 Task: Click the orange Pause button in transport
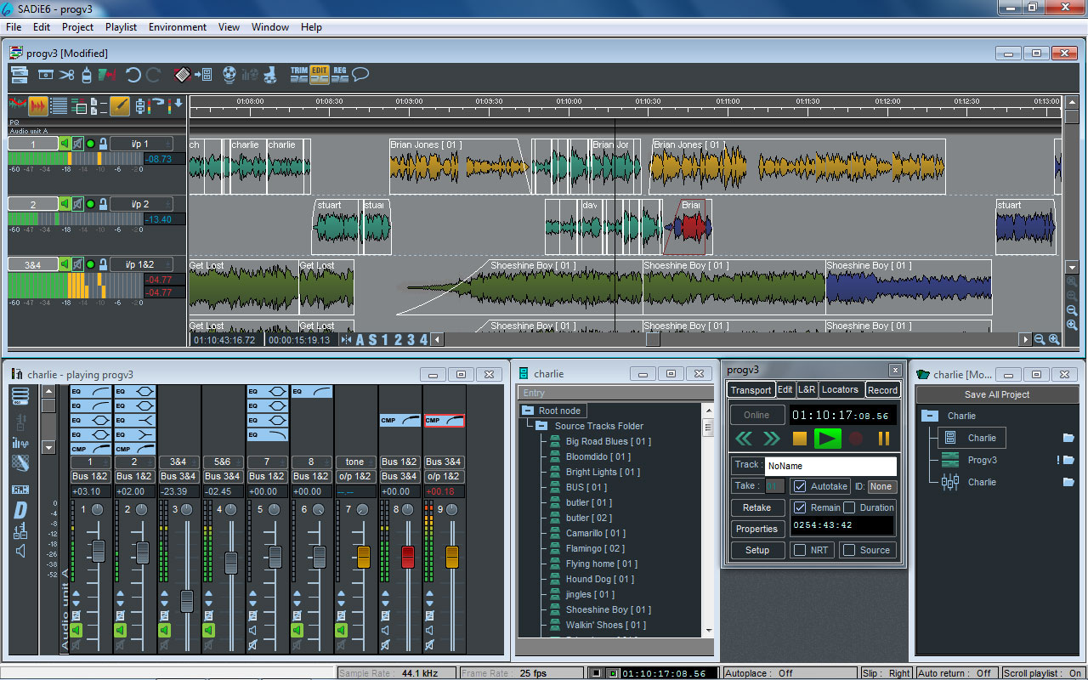tap(883, 439)
